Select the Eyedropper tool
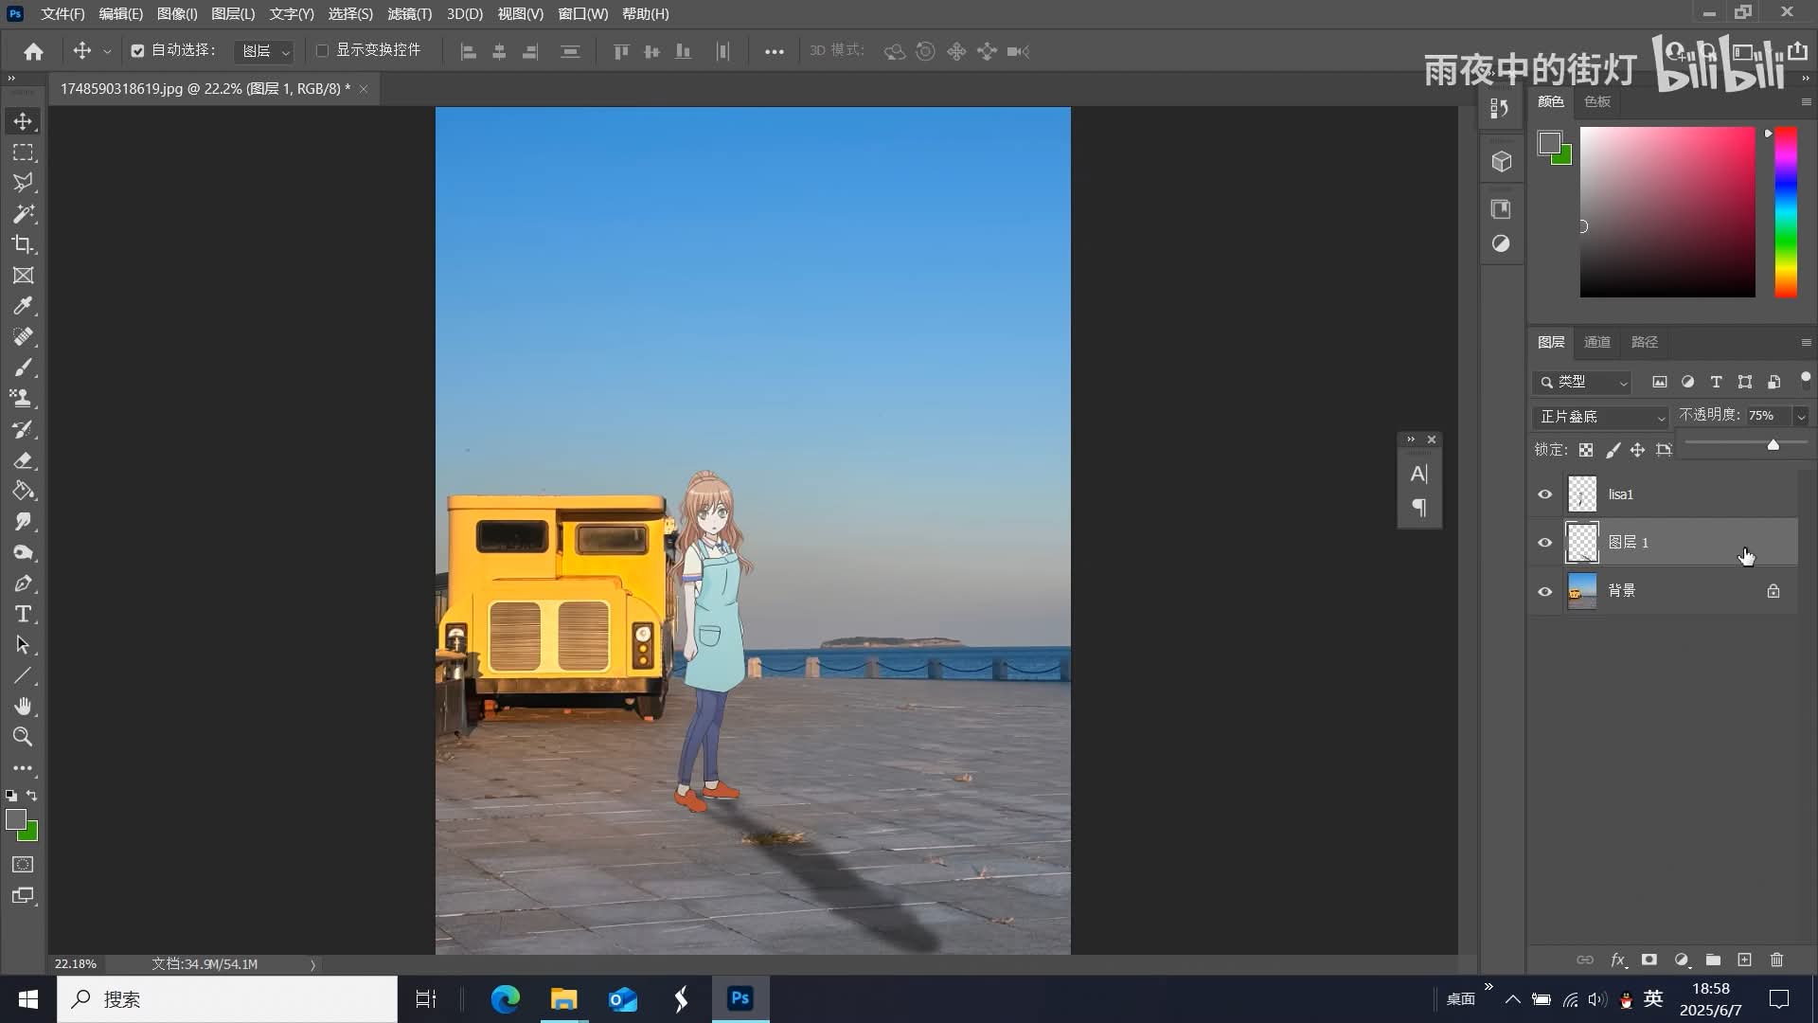 23,306
